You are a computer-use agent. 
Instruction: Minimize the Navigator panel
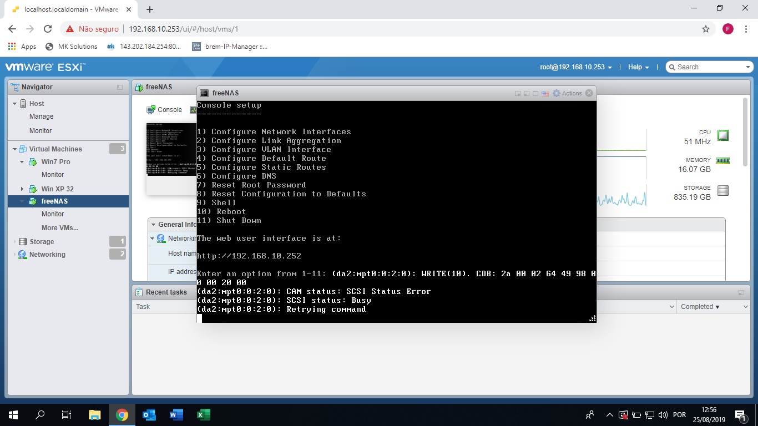(x=120, y=87)
